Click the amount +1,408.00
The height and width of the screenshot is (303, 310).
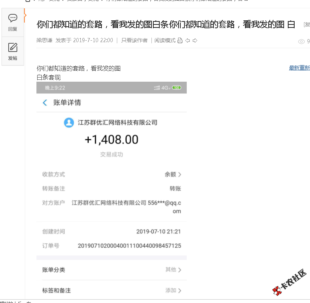112,140
